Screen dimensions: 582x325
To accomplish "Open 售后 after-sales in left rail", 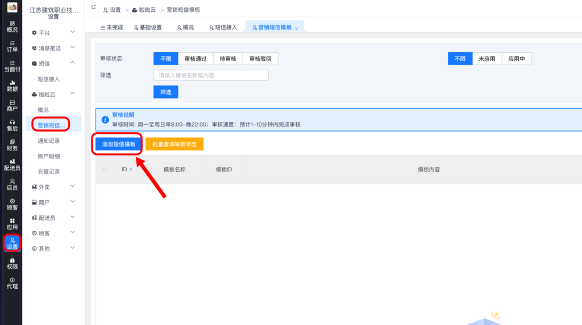I will [13, 125].
